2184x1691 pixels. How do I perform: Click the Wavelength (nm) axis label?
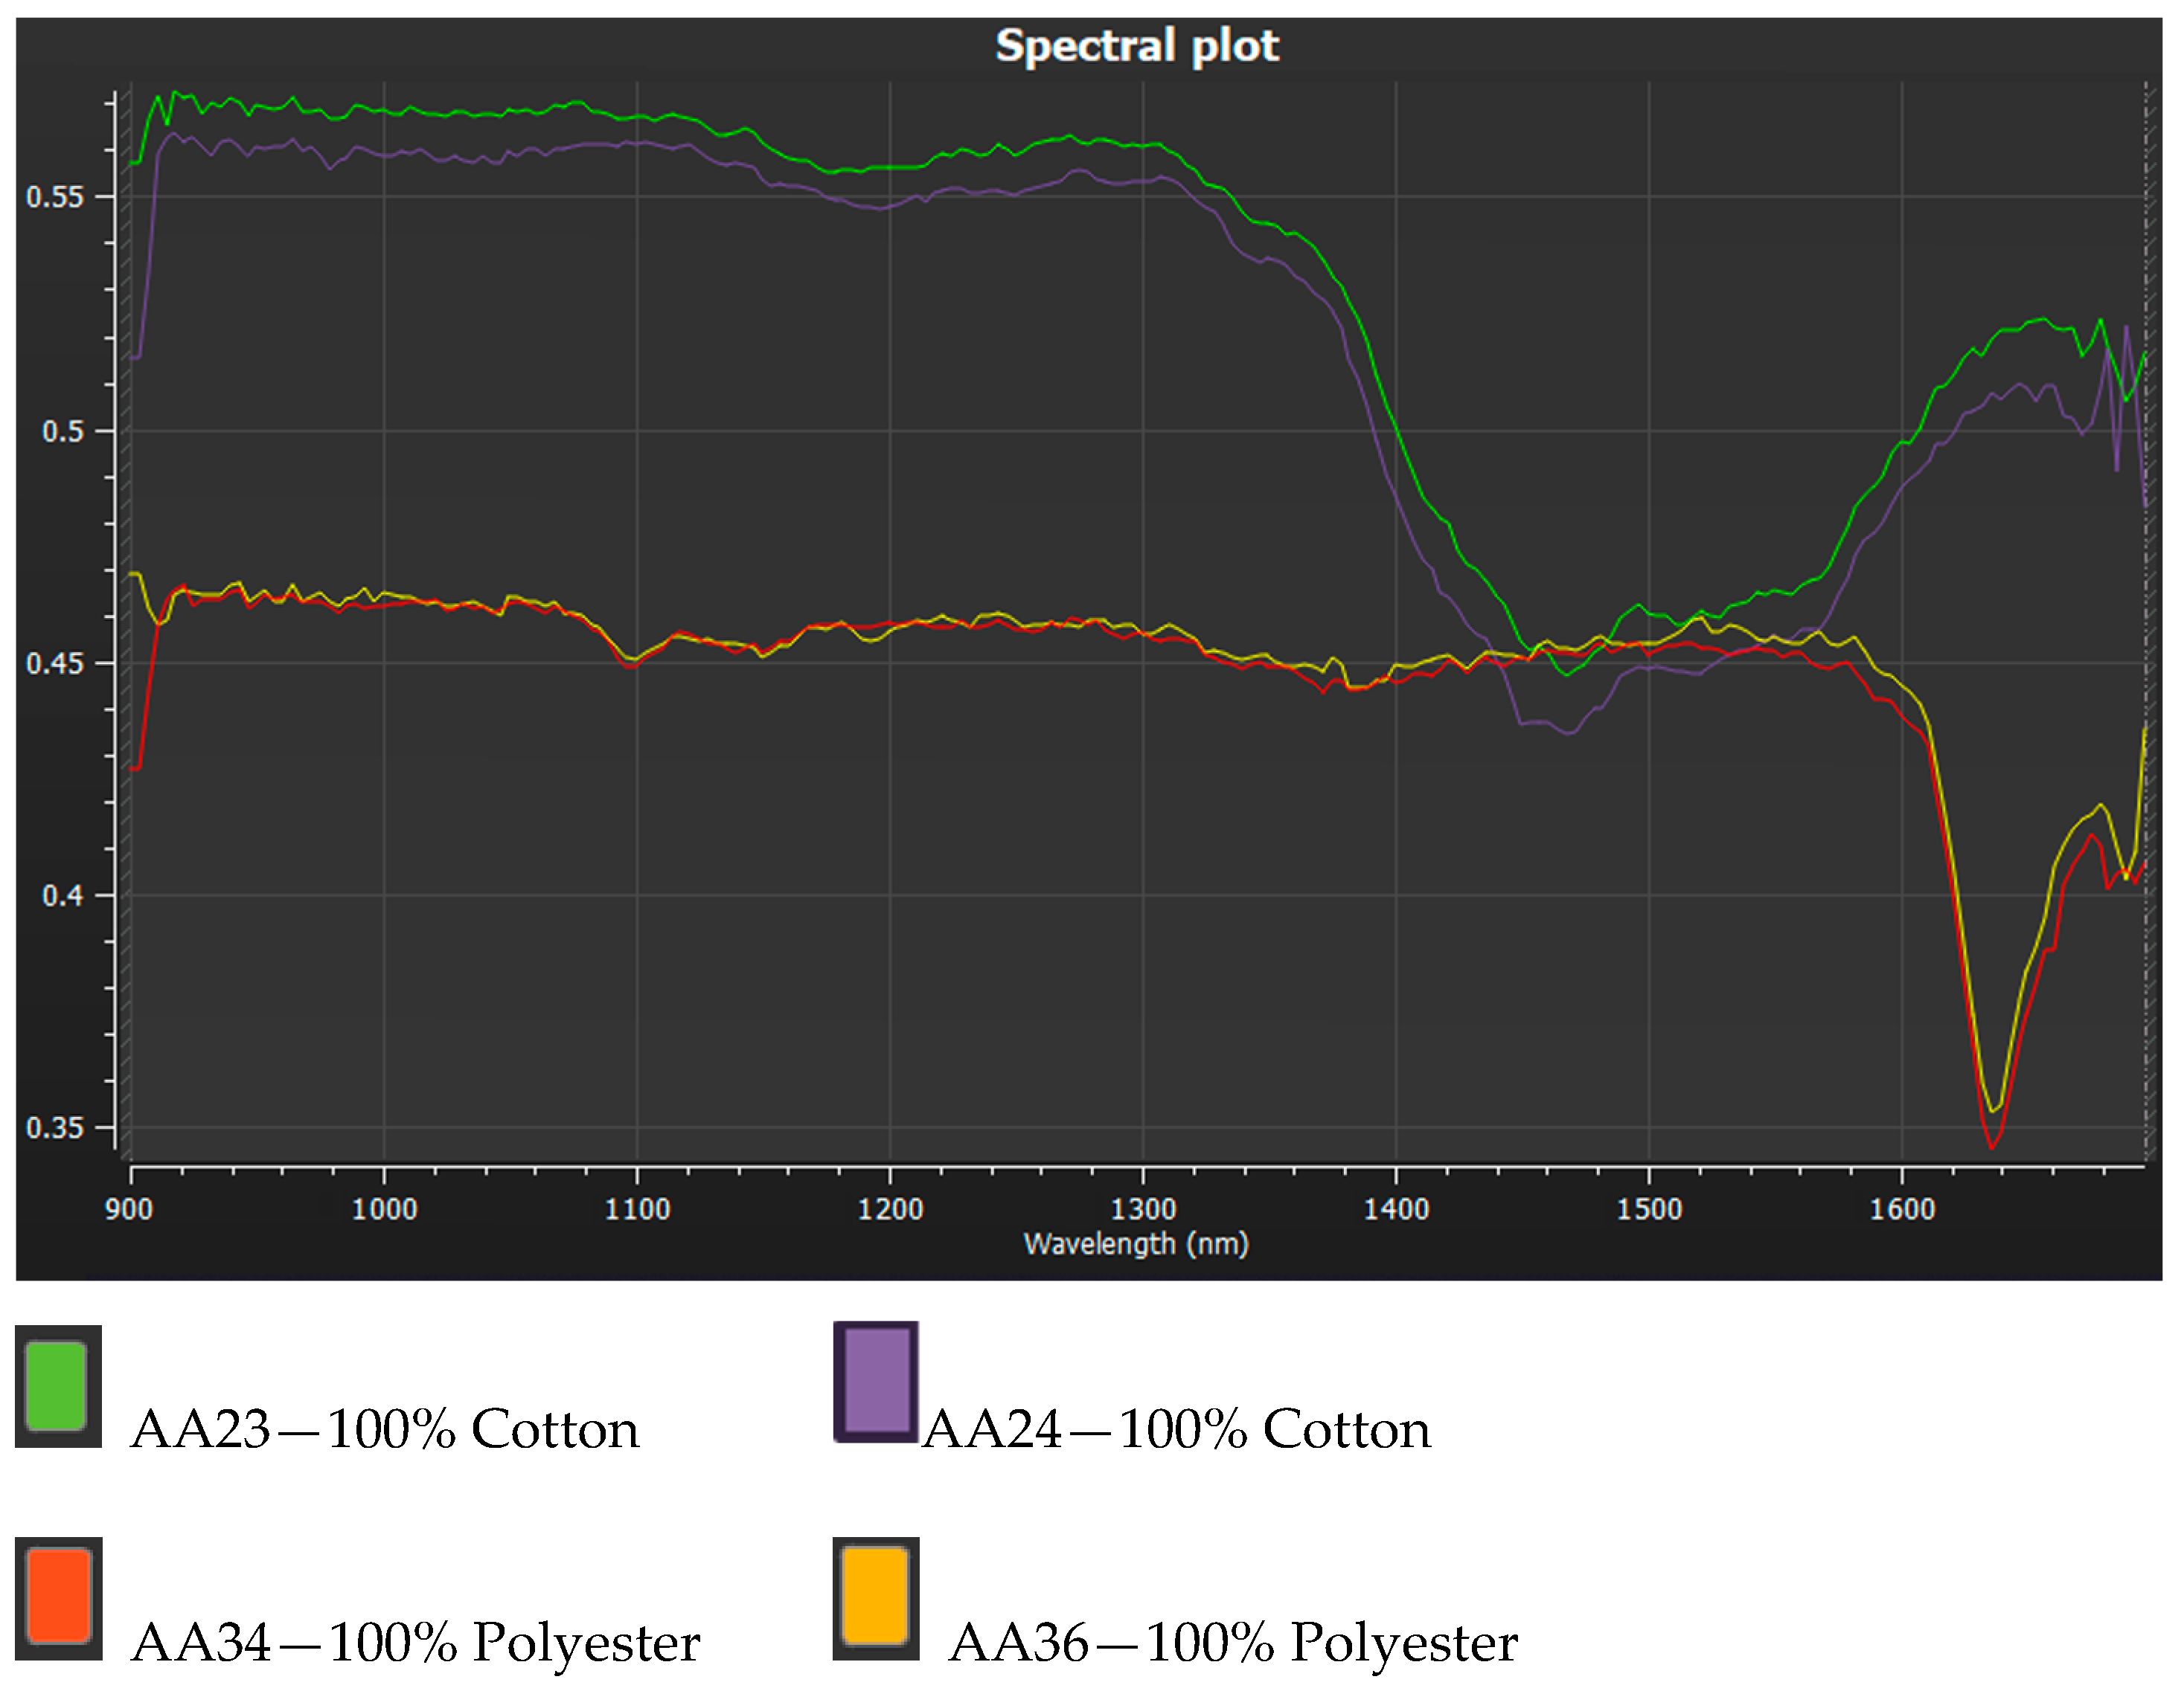pyautogui.click(x=1136, y=1244)
